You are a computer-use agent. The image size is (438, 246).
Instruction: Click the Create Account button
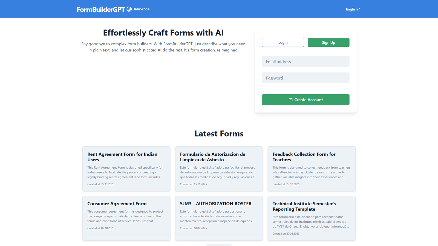pos(306,100)
